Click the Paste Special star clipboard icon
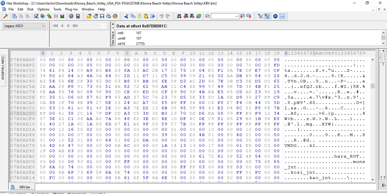The width and height of the screenshot is (387, 194). tap(146, 16)
